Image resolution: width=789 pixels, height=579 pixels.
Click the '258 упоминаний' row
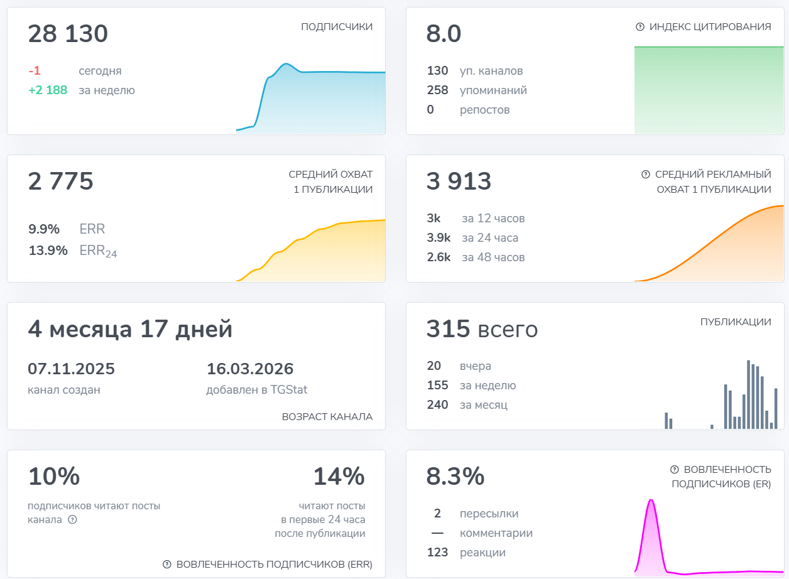tap(477, 90)
